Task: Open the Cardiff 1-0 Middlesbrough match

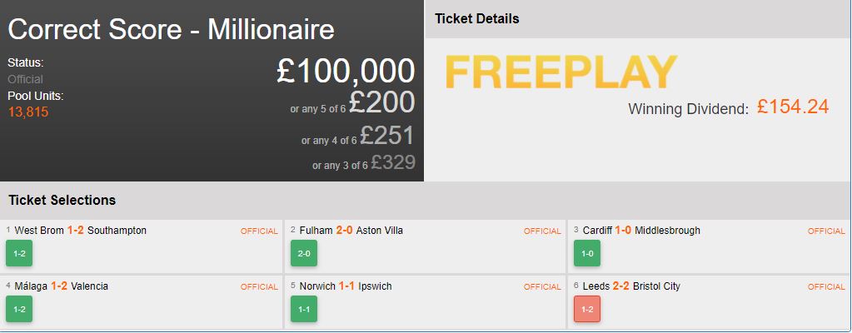Action: tap(641, 231)
